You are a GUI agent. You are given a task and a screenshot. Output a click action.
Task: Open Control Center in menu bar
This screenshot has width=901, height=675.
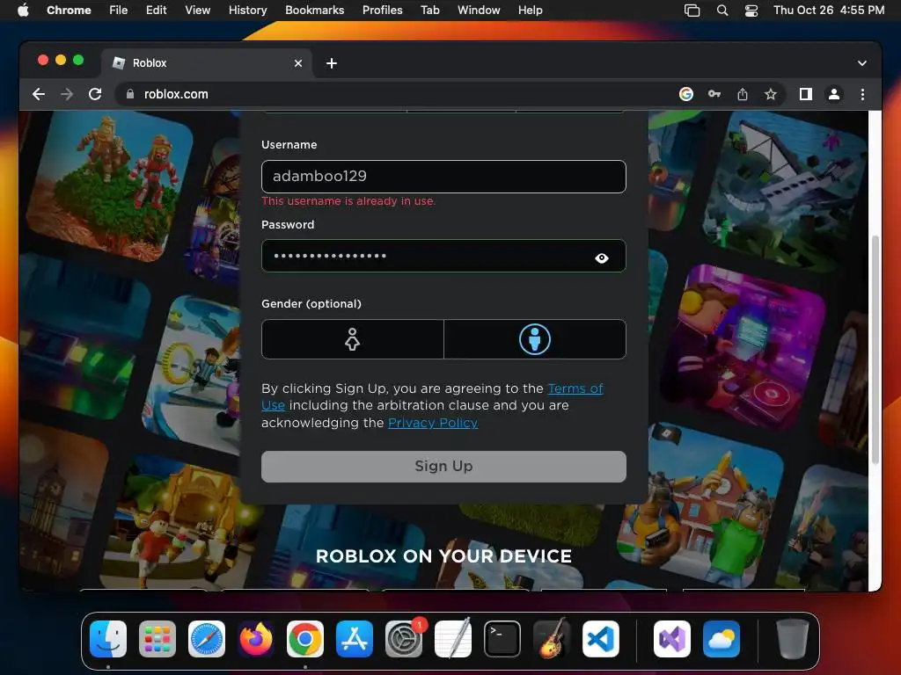pos(751,11)
